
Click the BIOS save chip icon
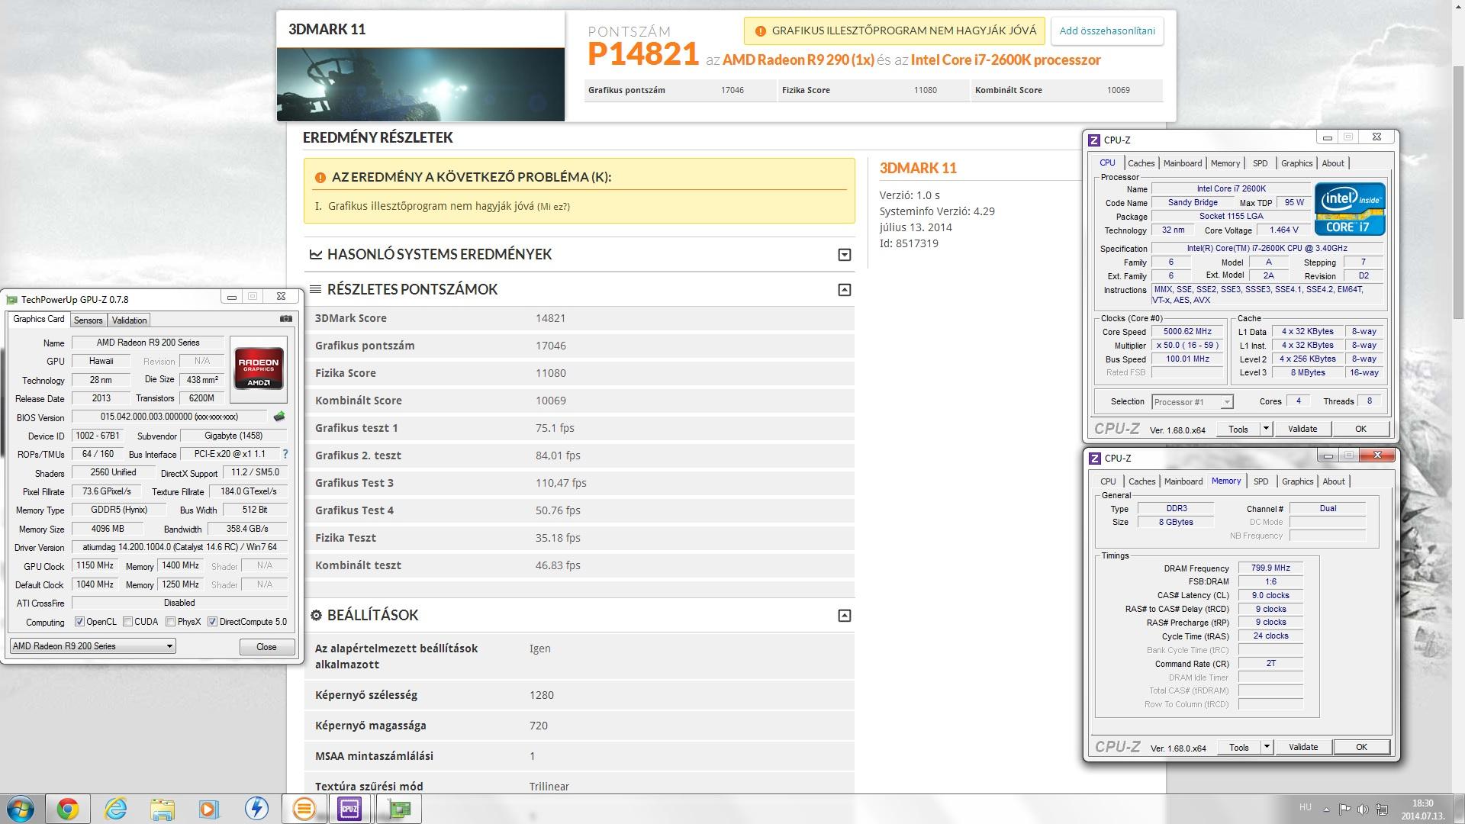(279, 417)
